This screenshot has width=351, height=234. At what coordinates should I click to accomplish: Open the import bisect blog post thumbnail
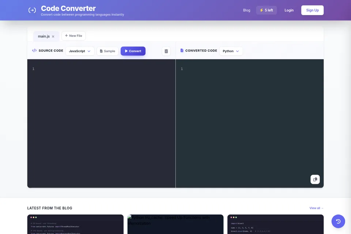pos(275,224)
